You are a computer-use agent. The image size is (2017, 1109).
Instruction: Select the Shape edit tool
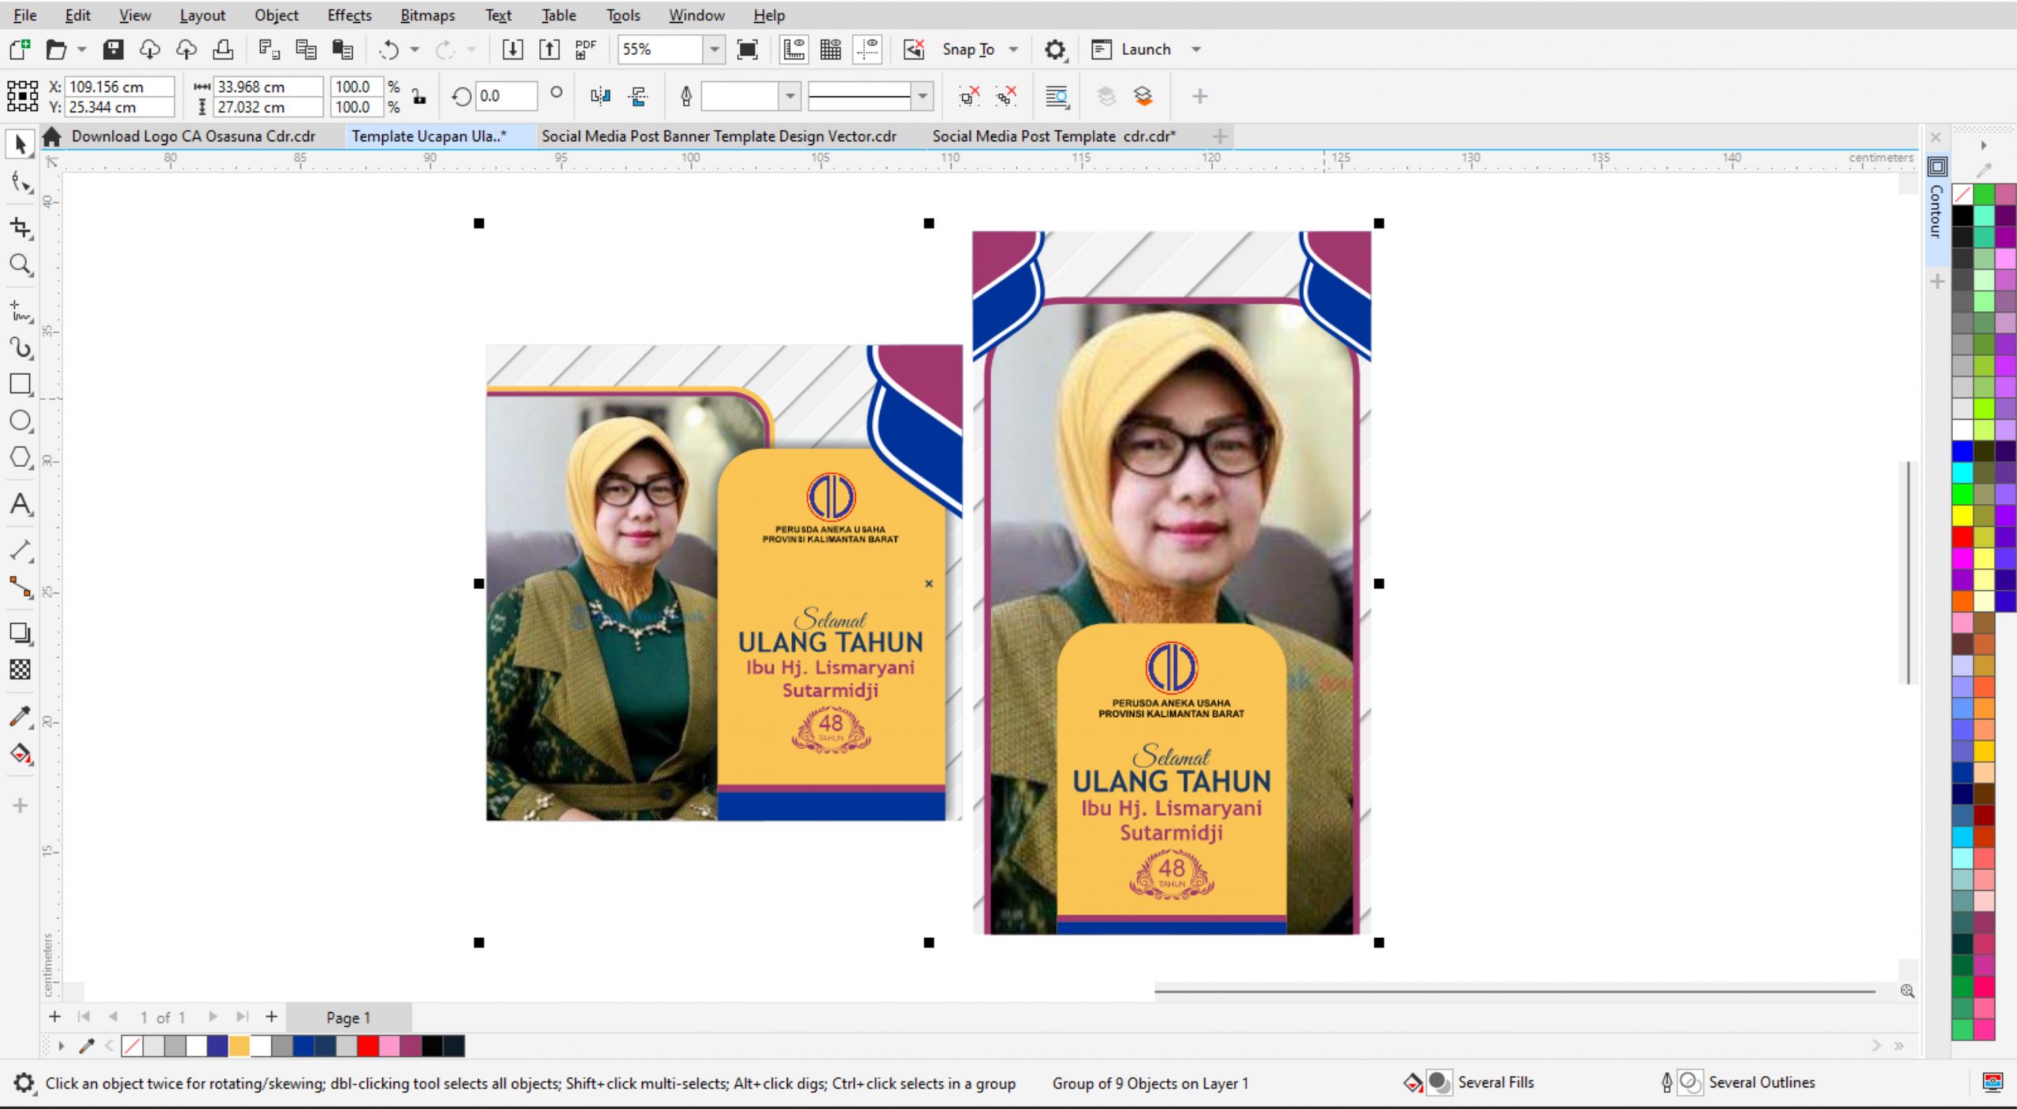pos(20,184)
